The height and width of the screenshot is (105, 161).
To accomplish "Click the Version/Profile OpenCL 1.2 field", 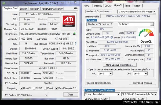I will point(128,16).
